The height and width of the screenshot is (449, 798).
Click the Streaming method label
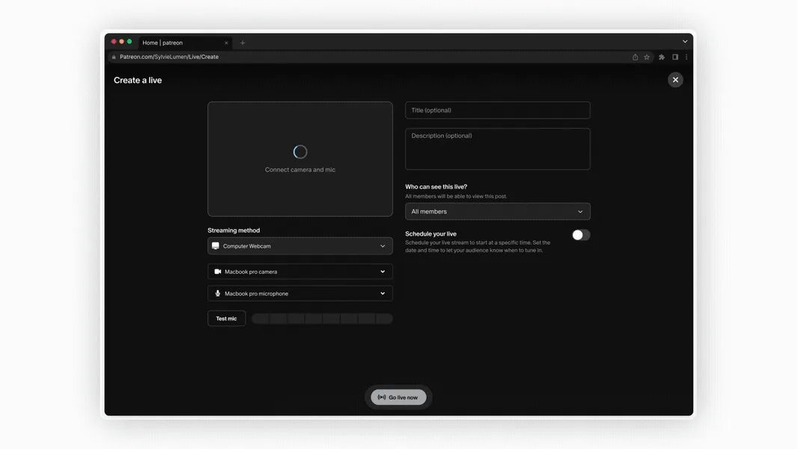[x=234, y=230]
